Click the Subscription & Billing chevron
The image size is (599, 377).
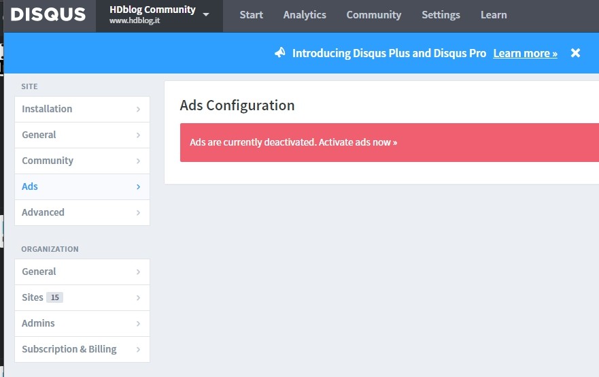tap(138, 350)
